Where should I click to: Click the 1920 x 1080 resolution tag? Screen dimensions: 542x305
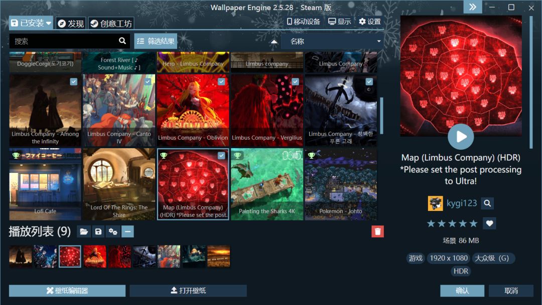point(449,258)
